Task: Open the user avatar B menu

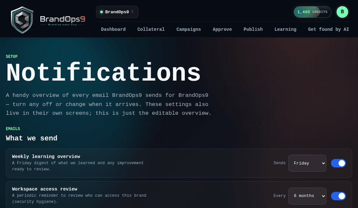Action: [342, 12]
